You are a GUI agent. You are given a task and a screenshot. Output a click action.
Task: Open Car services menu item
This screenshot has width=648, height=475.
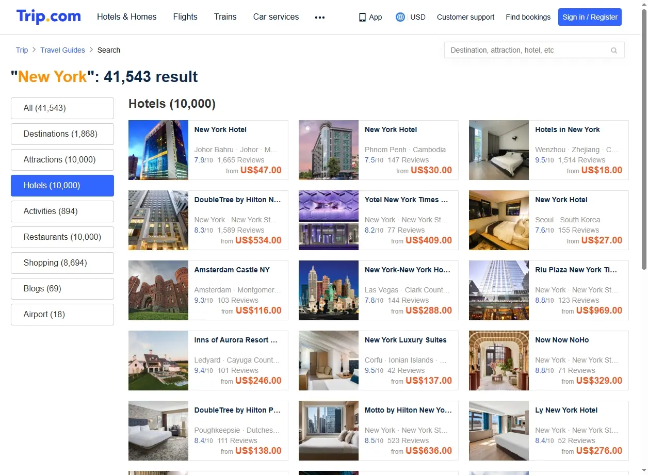pos(276,17)
